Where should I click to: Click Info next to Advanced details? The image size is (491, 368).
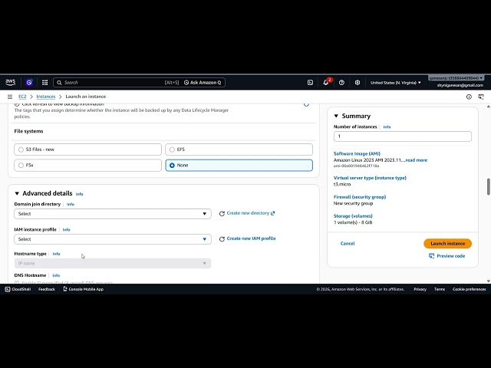click(x=80, y=194)
